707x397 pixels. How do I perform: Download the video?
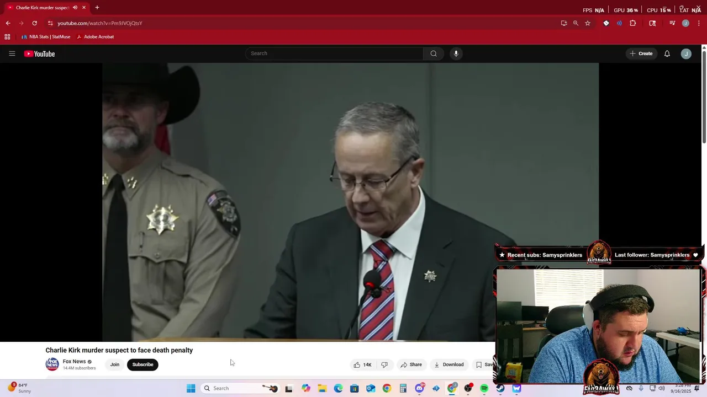coord(449,364)
